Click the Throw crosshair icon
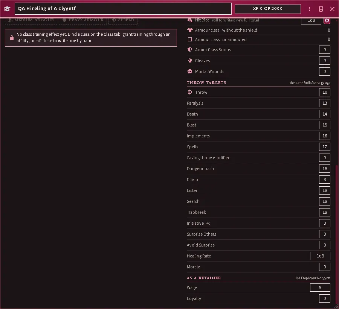The width and height of the screenshot is (339, 309). (x=189, y=92)
